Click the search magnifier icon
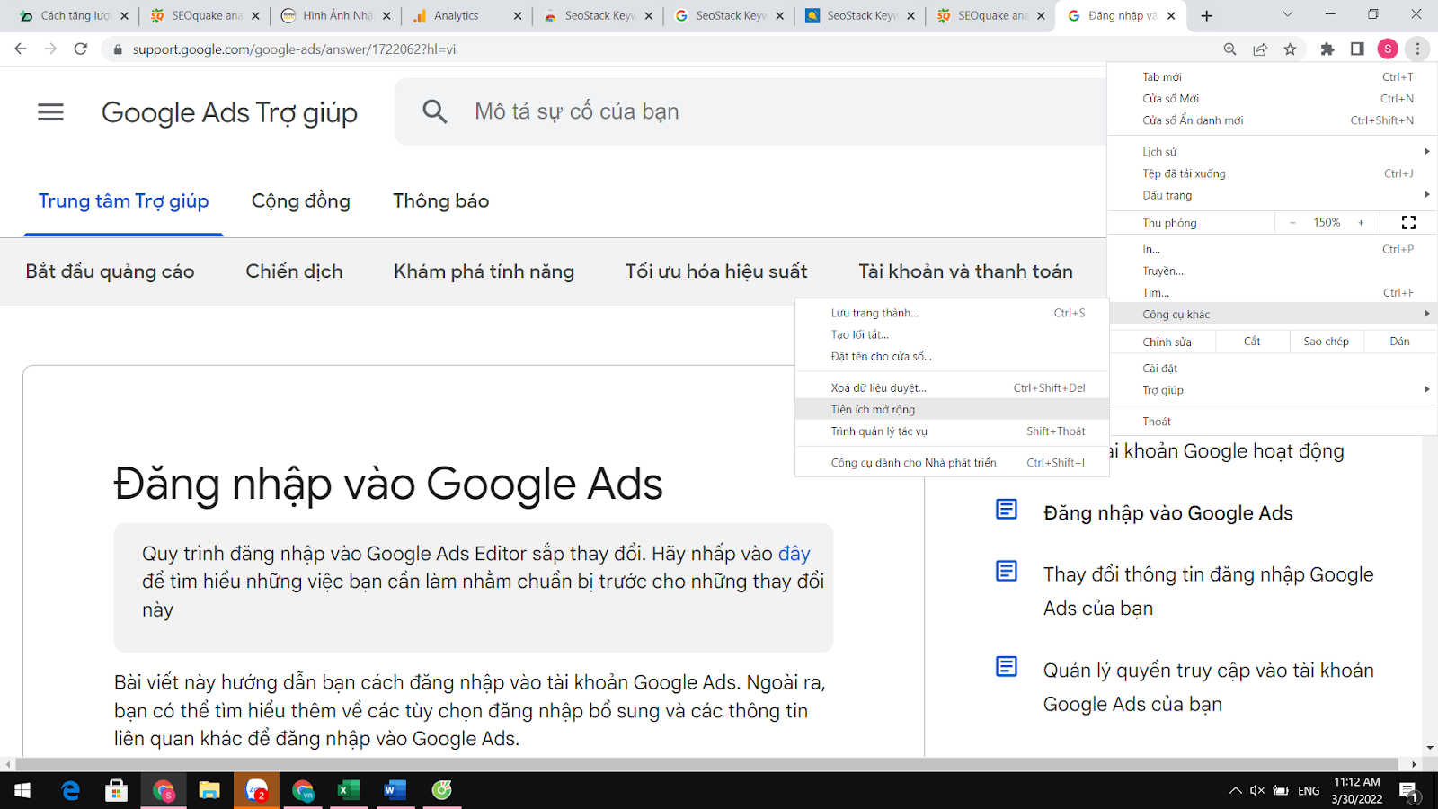 tap(435, 111)
